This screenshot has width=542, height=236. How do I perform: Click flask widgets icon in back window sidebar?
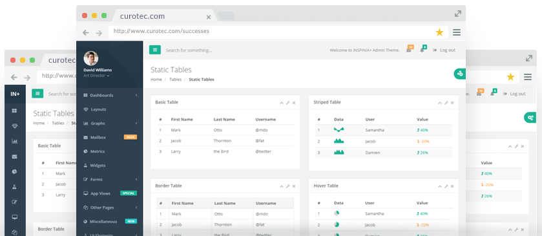click(x=14, y=187)
